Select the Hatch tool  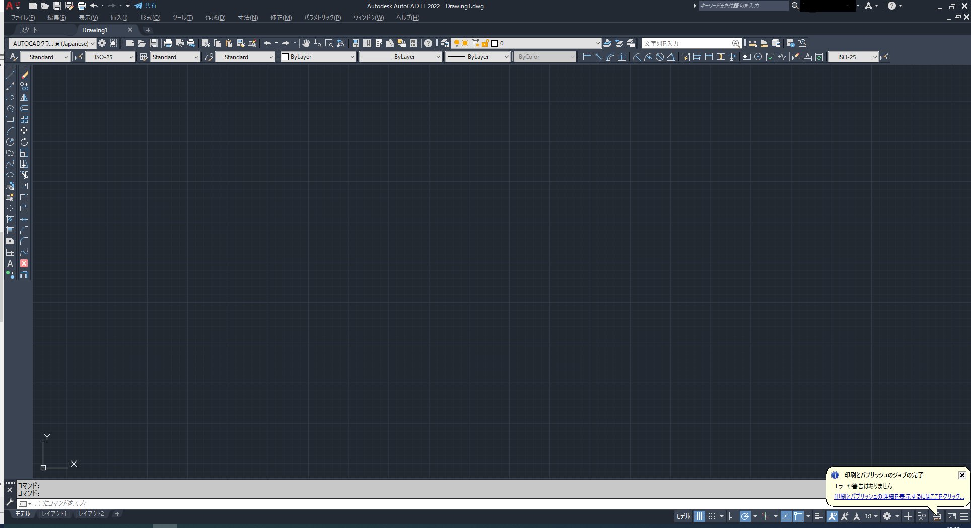click(x=10, y=219)
